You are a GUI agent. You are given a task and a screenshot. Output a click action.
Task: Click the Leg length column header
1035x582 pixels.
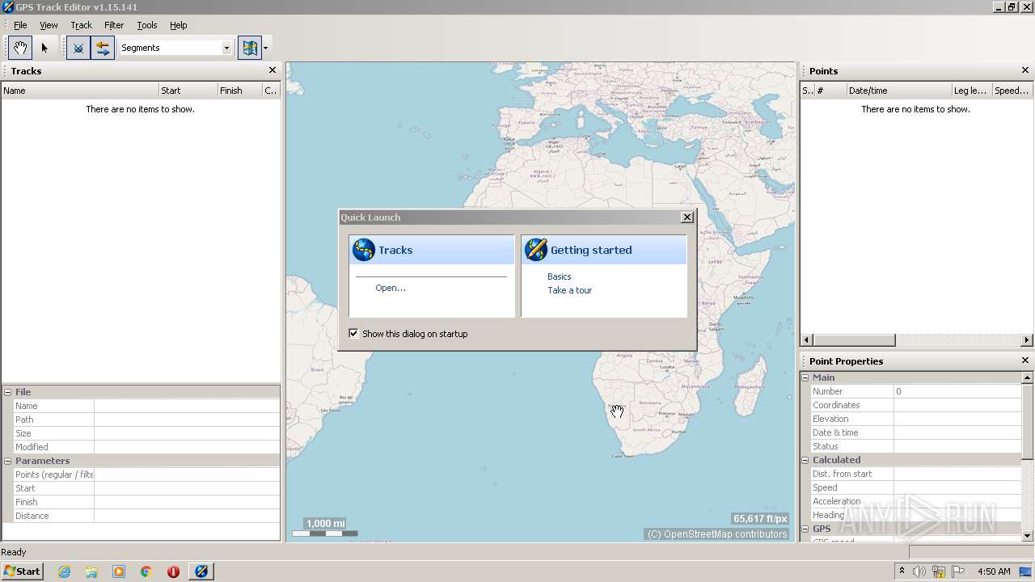[972, 91]
